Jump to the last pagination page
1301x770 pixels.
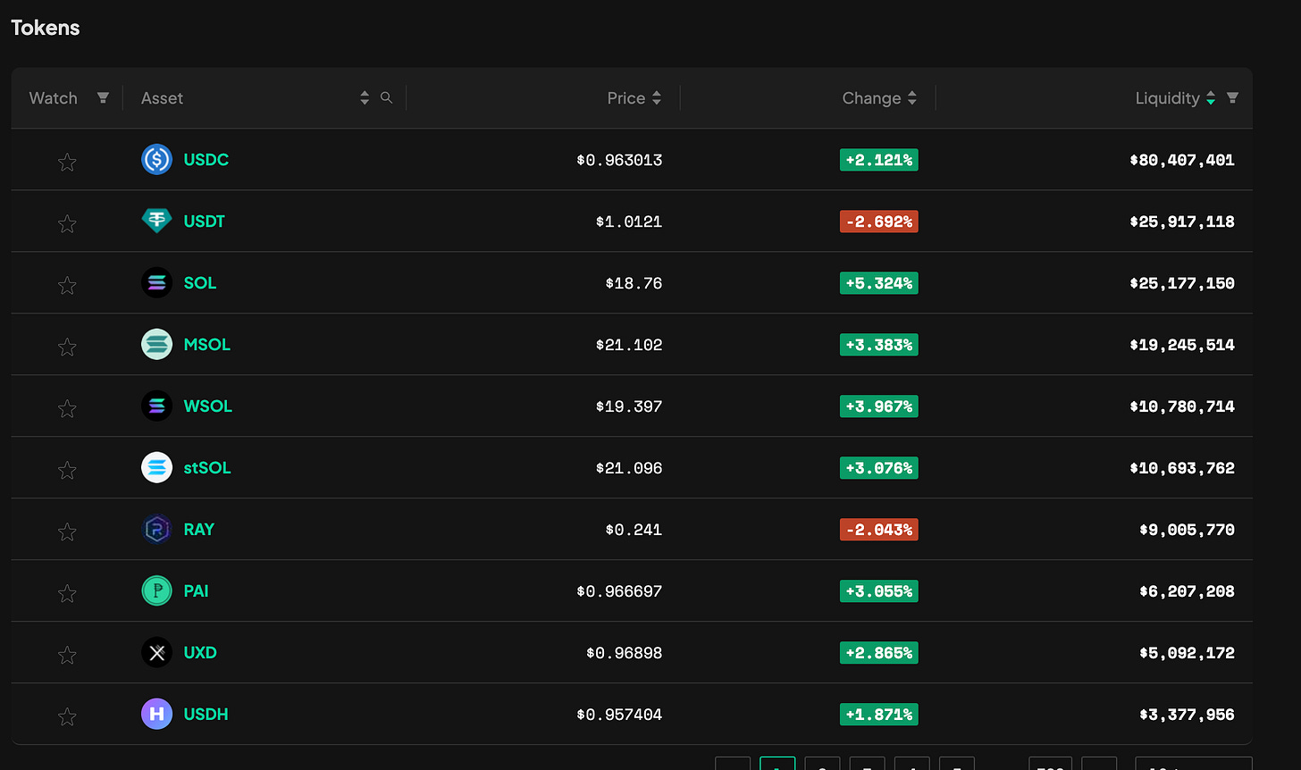click(1050, 766)
